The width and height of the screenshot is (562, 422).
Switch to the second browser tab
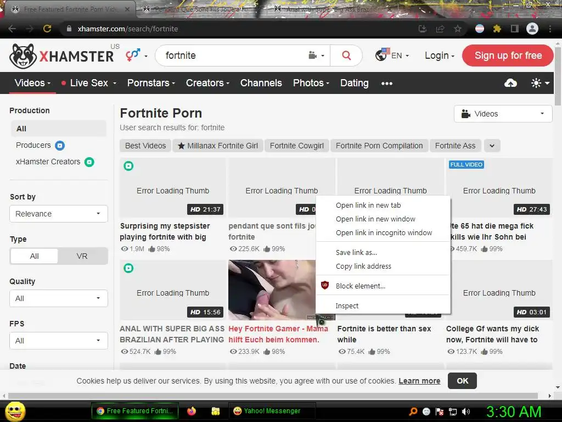point(201,9)
